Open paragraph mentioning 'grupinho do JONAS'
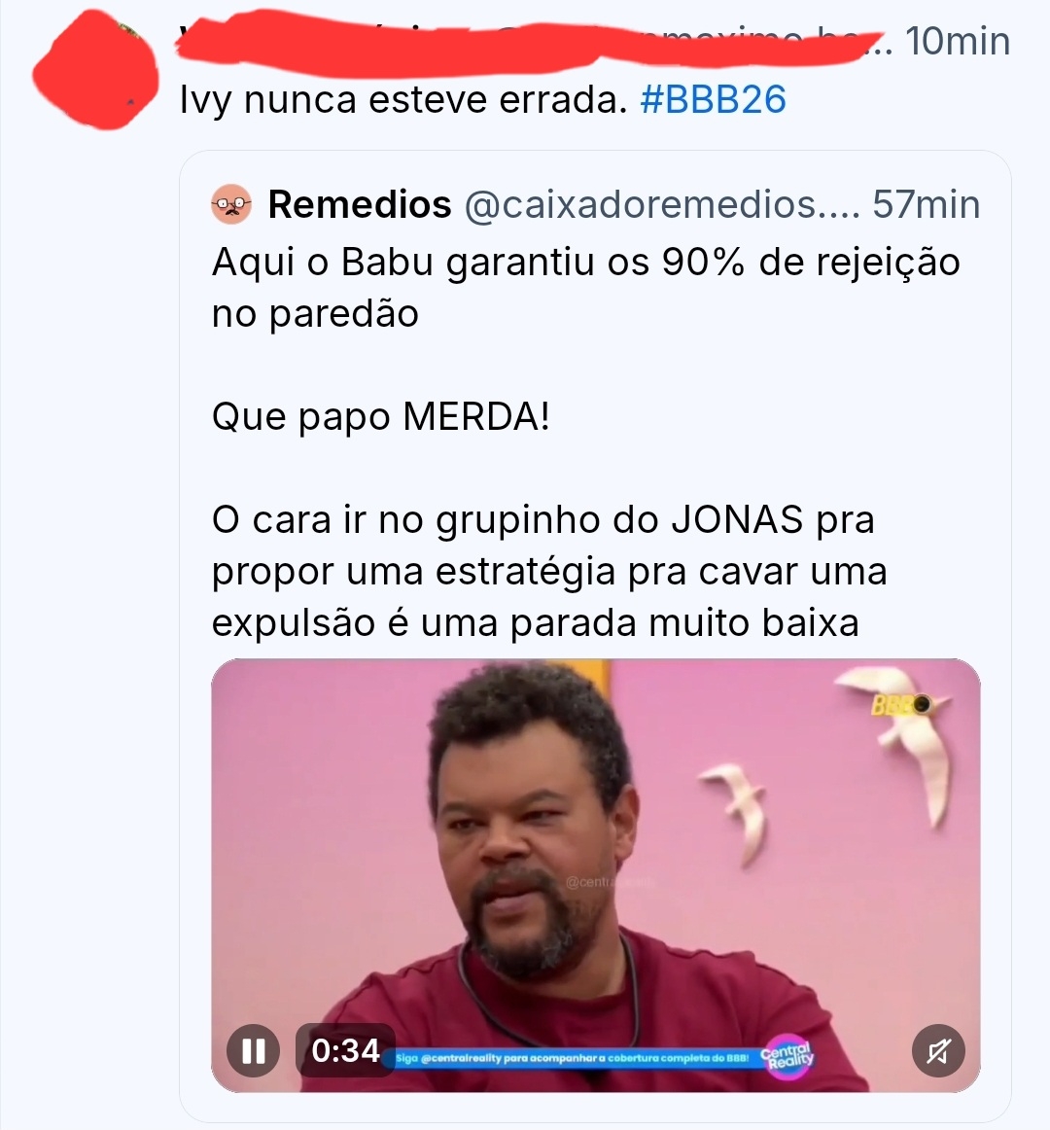The image size is (1050, 1130). click(549, 571)
